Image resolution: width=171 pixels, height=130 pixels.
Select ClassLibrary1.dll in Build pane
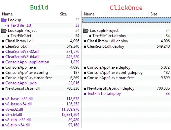(19, 41)
